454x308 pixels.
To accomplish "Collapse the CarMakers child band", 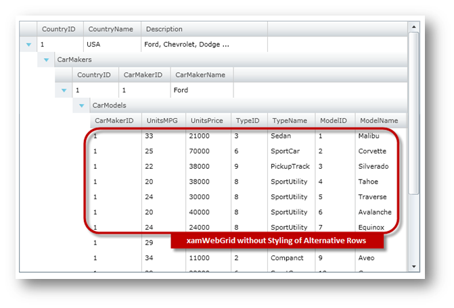I will click(x=46, y=60).
